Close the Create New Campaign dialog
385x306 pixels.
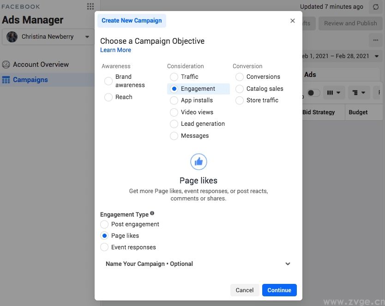point(292,21)
